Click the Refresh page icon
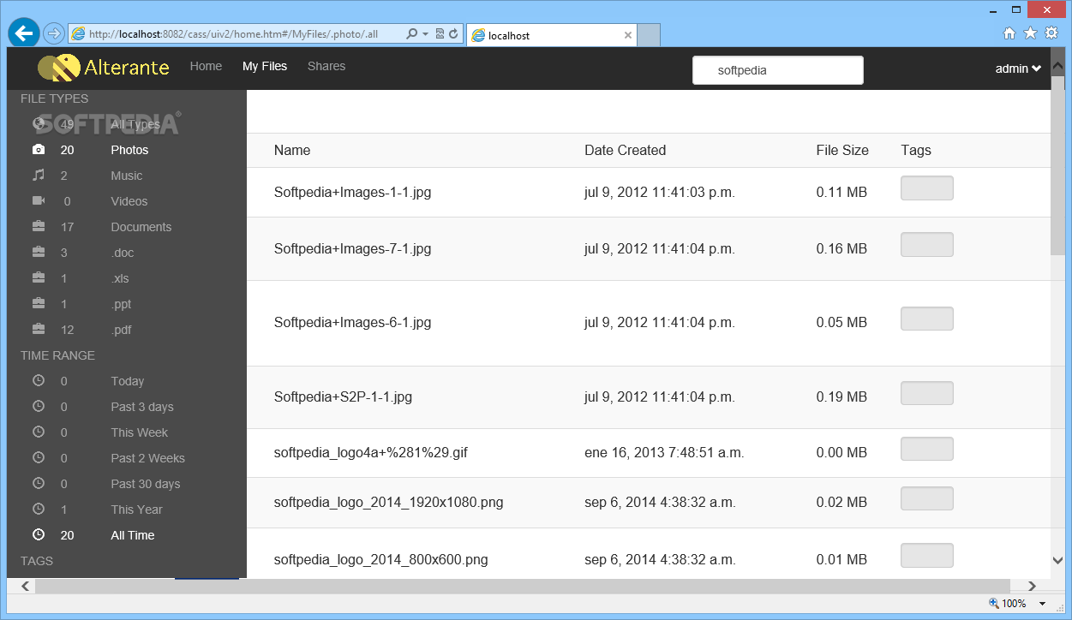 (453, 34)
